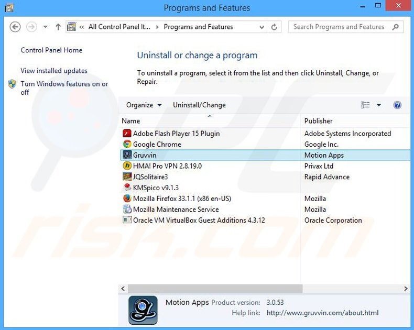Expand the address bar history dropdown
The height and width of the screenshot is (330, 414).
262,27
